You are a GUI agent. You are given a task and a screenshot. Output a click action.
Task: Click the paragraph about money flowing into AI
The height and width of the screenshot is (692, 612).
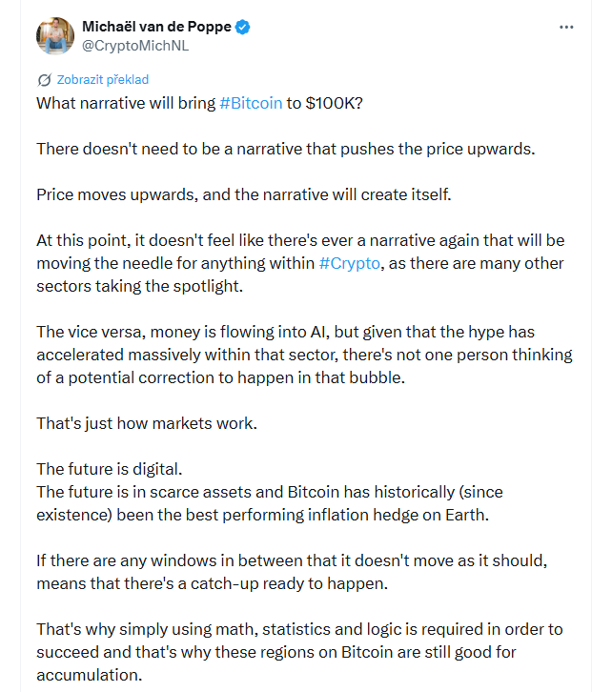coord(304,355)
